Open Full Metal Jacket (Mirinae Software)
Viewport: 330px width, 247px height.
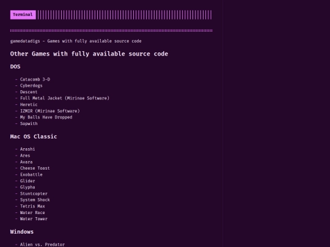click(x=65, y=98)
